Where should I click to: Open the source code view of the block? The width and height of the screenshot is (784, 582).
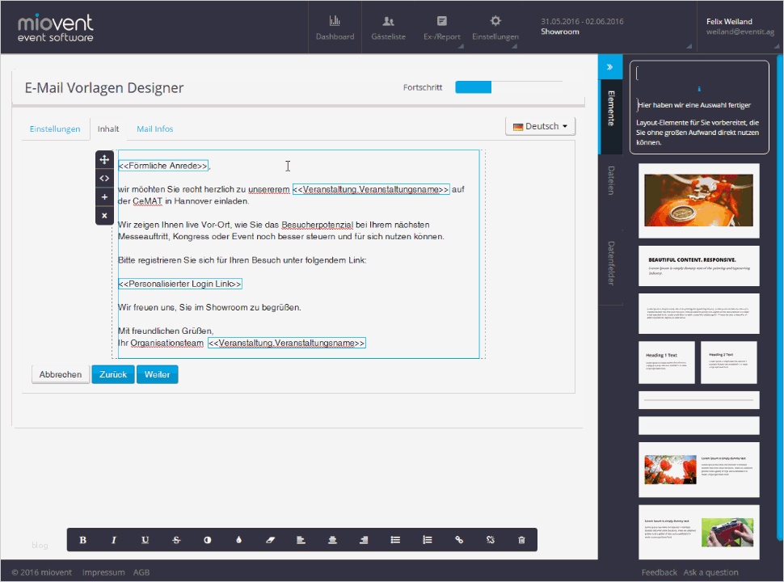click(104, 178)
